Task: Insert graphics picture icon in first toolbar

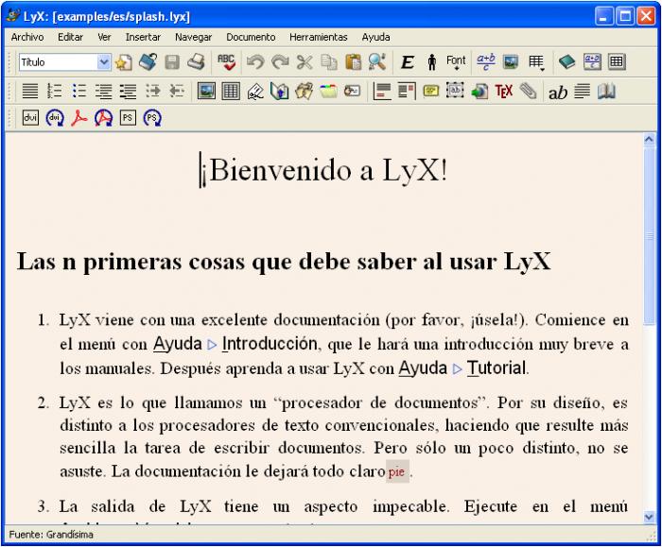Action: 511,62
